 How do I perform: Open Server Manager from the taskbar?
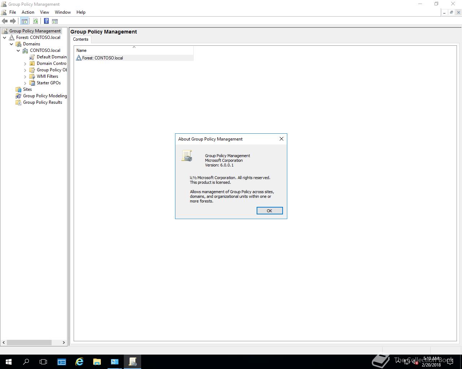pyautogui.click(x=62, y=362)
